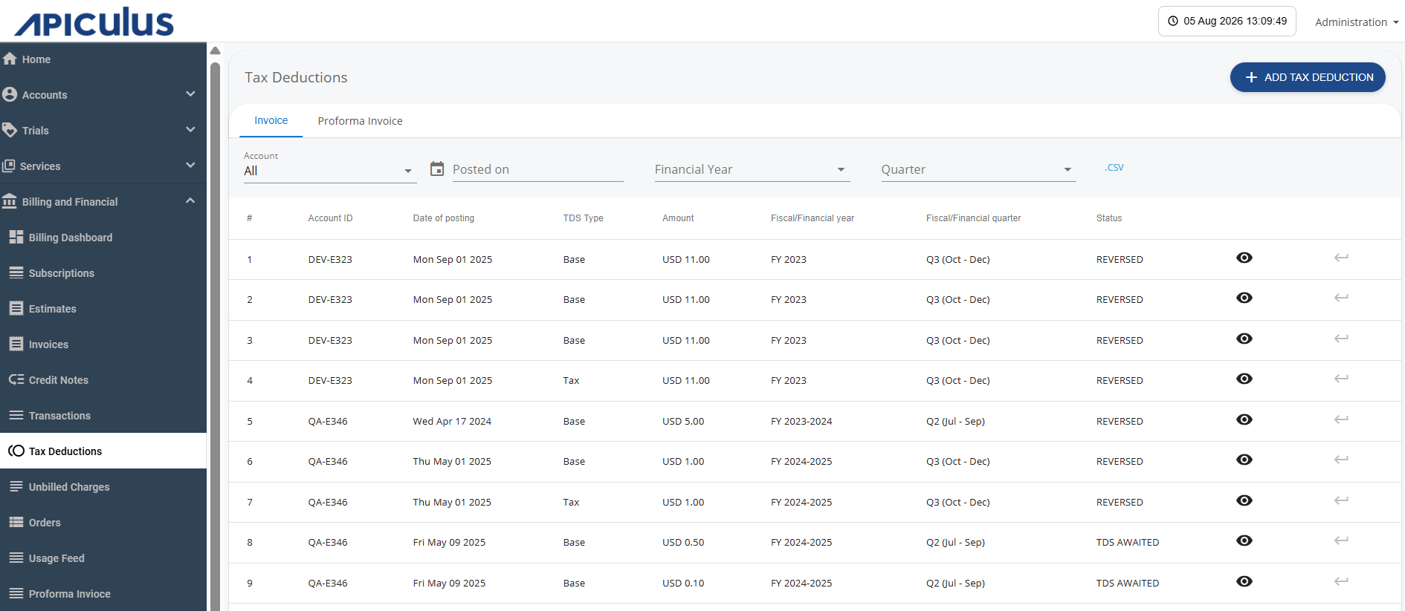Click the sidebar scrollbar up arrow
Viewport: 1405px width, 611px height.
point(215,50)
